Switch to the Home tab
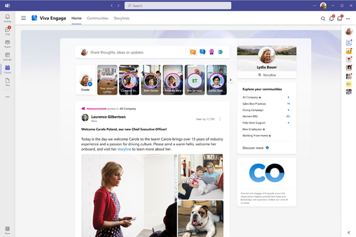Viewport: 356px width, 237px height. [77, 18]
